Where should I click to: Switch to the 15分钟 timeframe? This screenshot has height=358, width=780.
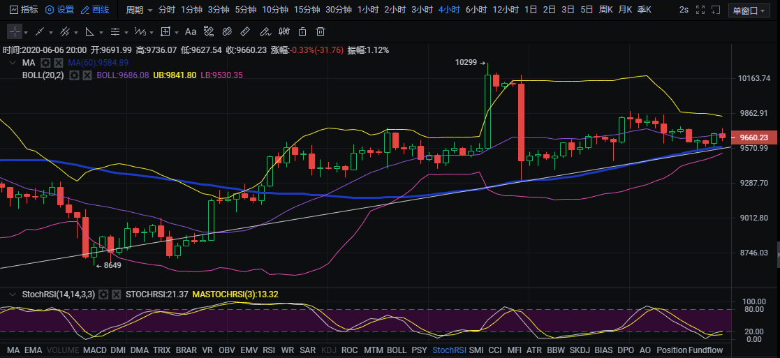[x=307, y=10]
